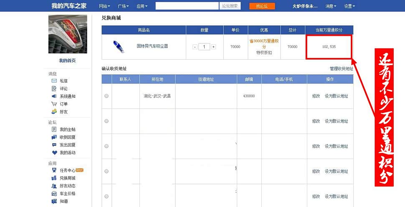Image resolution: width=405 pixels, height=207 pixels.
Task: Click the forum search input box
Action: click(187, 6)
